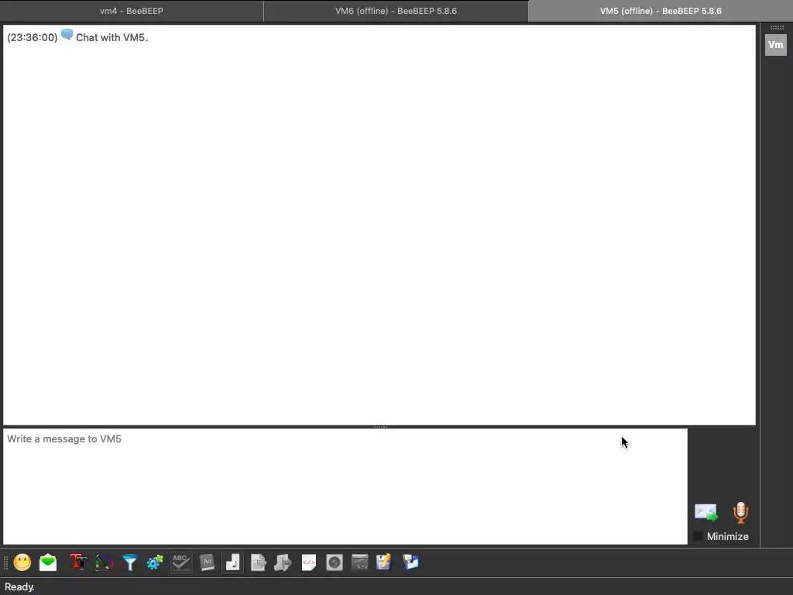Image resolution: width=793 pixels, height=595 pixels.
Task: Record a voice message with the microphone
Action: 740,513
